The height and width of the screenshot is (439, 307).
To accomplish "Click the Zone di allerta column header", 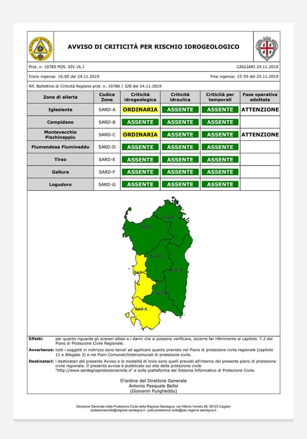I will tap(60, 97).
